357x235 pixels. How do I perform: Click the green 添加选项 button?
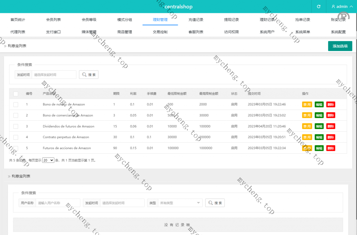pos(340,46)
